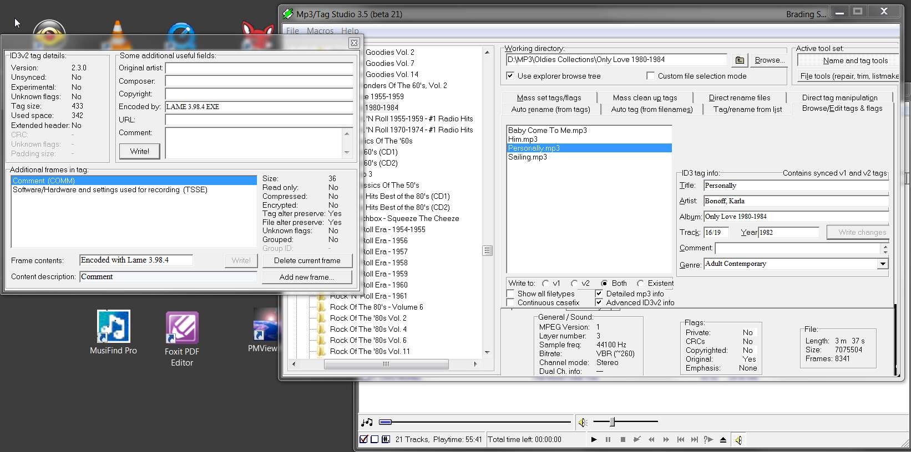
Task: Click the red checkmark select-all icon
Action: [364, 439]
